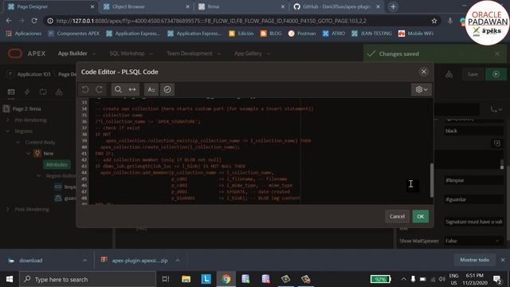Click the black color value field
510x287 pixels.
473,131
